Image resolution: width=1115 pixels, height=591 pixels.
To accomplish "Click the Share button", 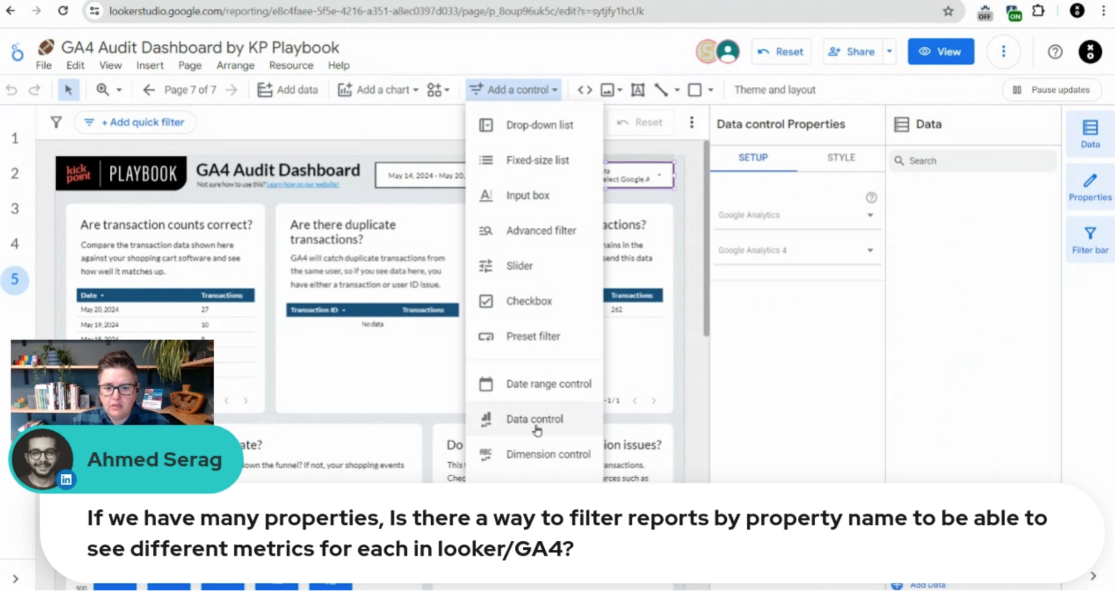I will pos(852,52).
